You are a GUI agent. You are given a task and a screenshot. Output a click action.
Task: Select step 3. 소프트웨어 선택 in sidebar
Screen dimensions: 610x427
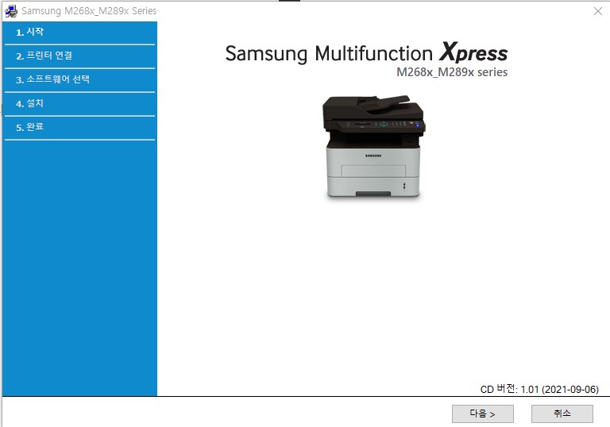coord(79,79)
